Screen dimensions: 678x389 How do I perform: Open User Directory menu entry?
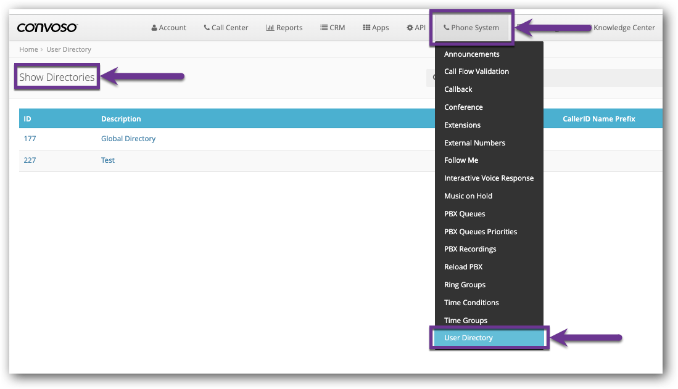[489, 338]
